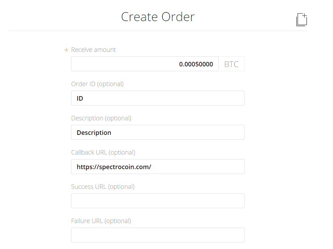Select the Order ID input field
The width and height of the screenshot is (333, 249).
point(158,98)
